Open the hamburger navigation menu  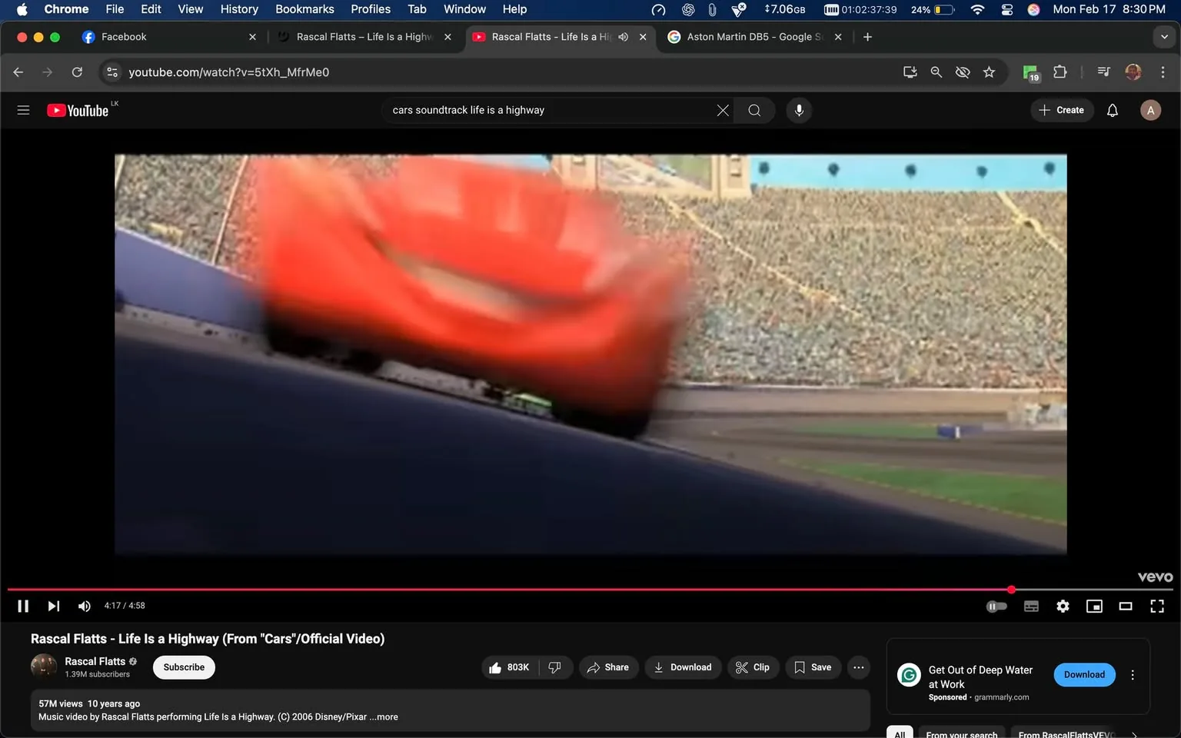[x=23, y=109]
